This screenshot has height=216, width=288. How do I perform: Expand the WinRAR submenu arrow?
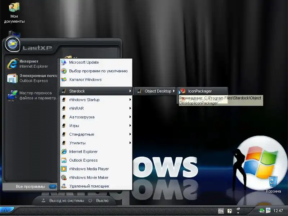130,108
